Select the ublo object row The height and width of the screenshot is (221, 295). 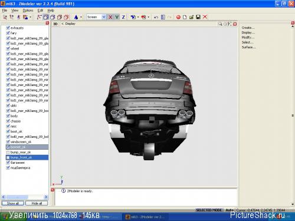pos(27,105)
